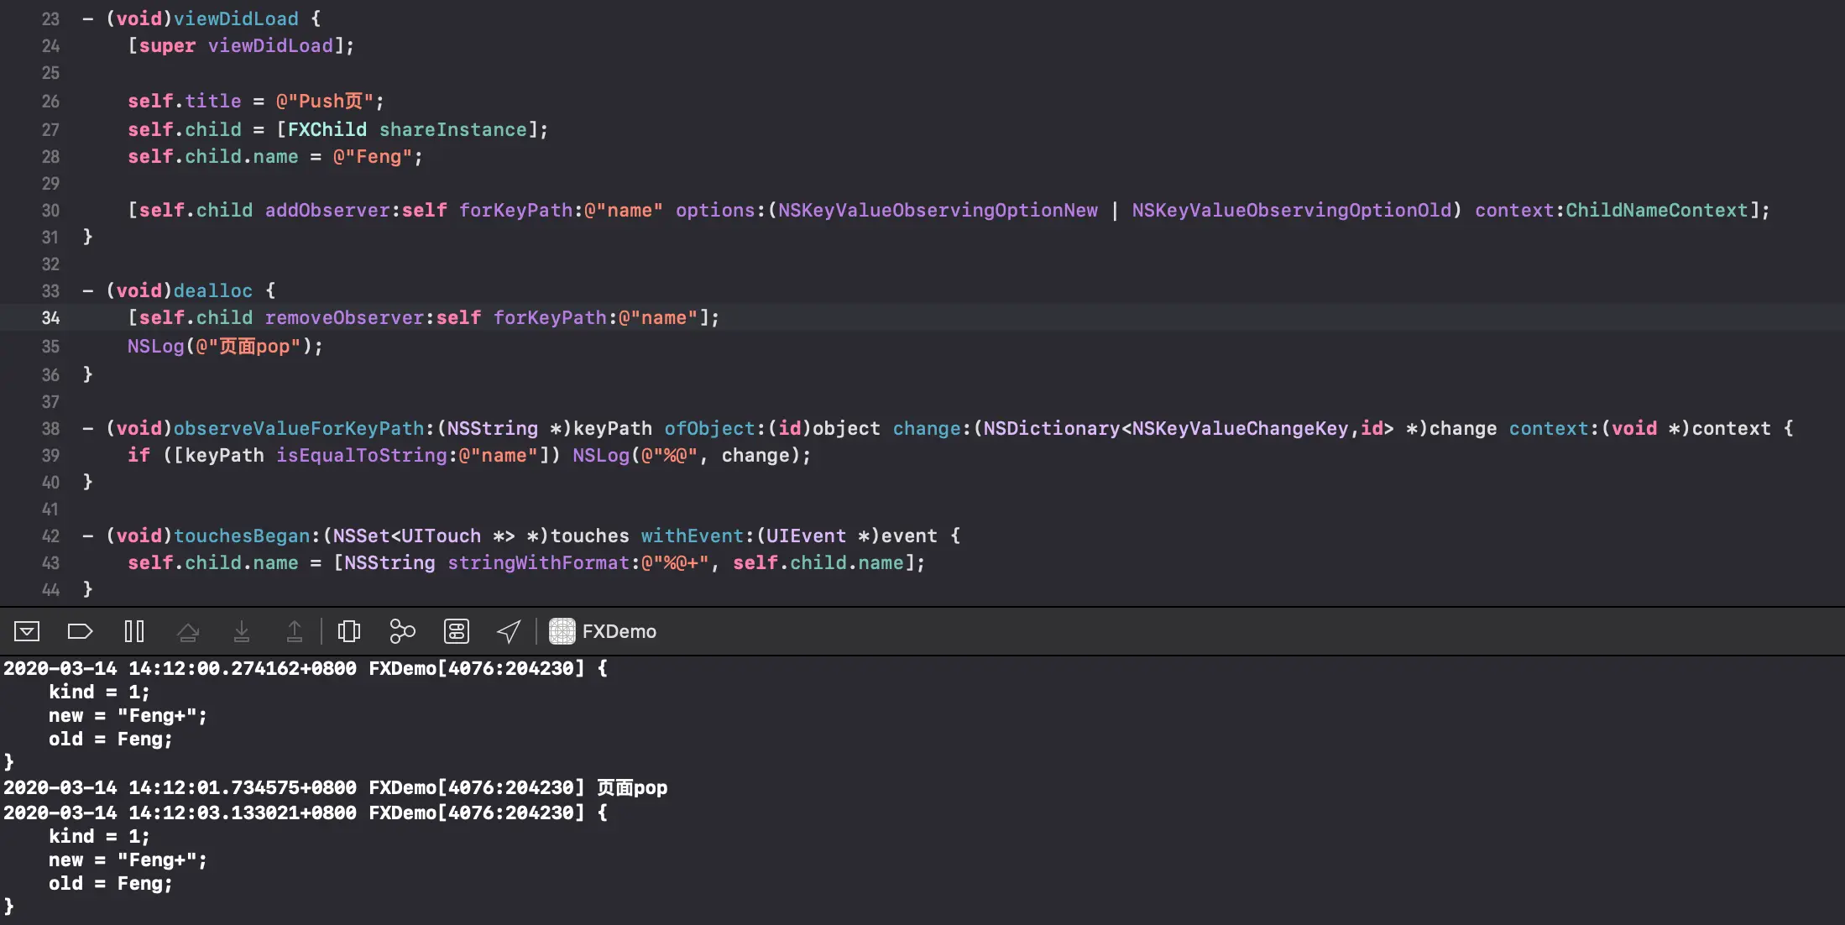
Task: Click the Step Out debug icon
Action: click(x=295, y=631)
